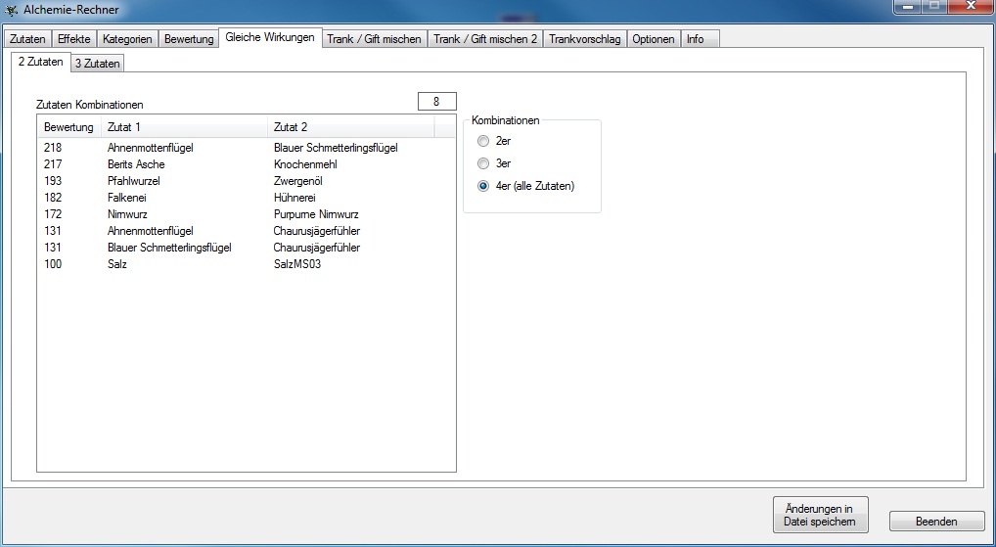This screenshot has height=547, width=996.
Task: Sort list by Zutat 1 column header
Action: click(182, 127)
